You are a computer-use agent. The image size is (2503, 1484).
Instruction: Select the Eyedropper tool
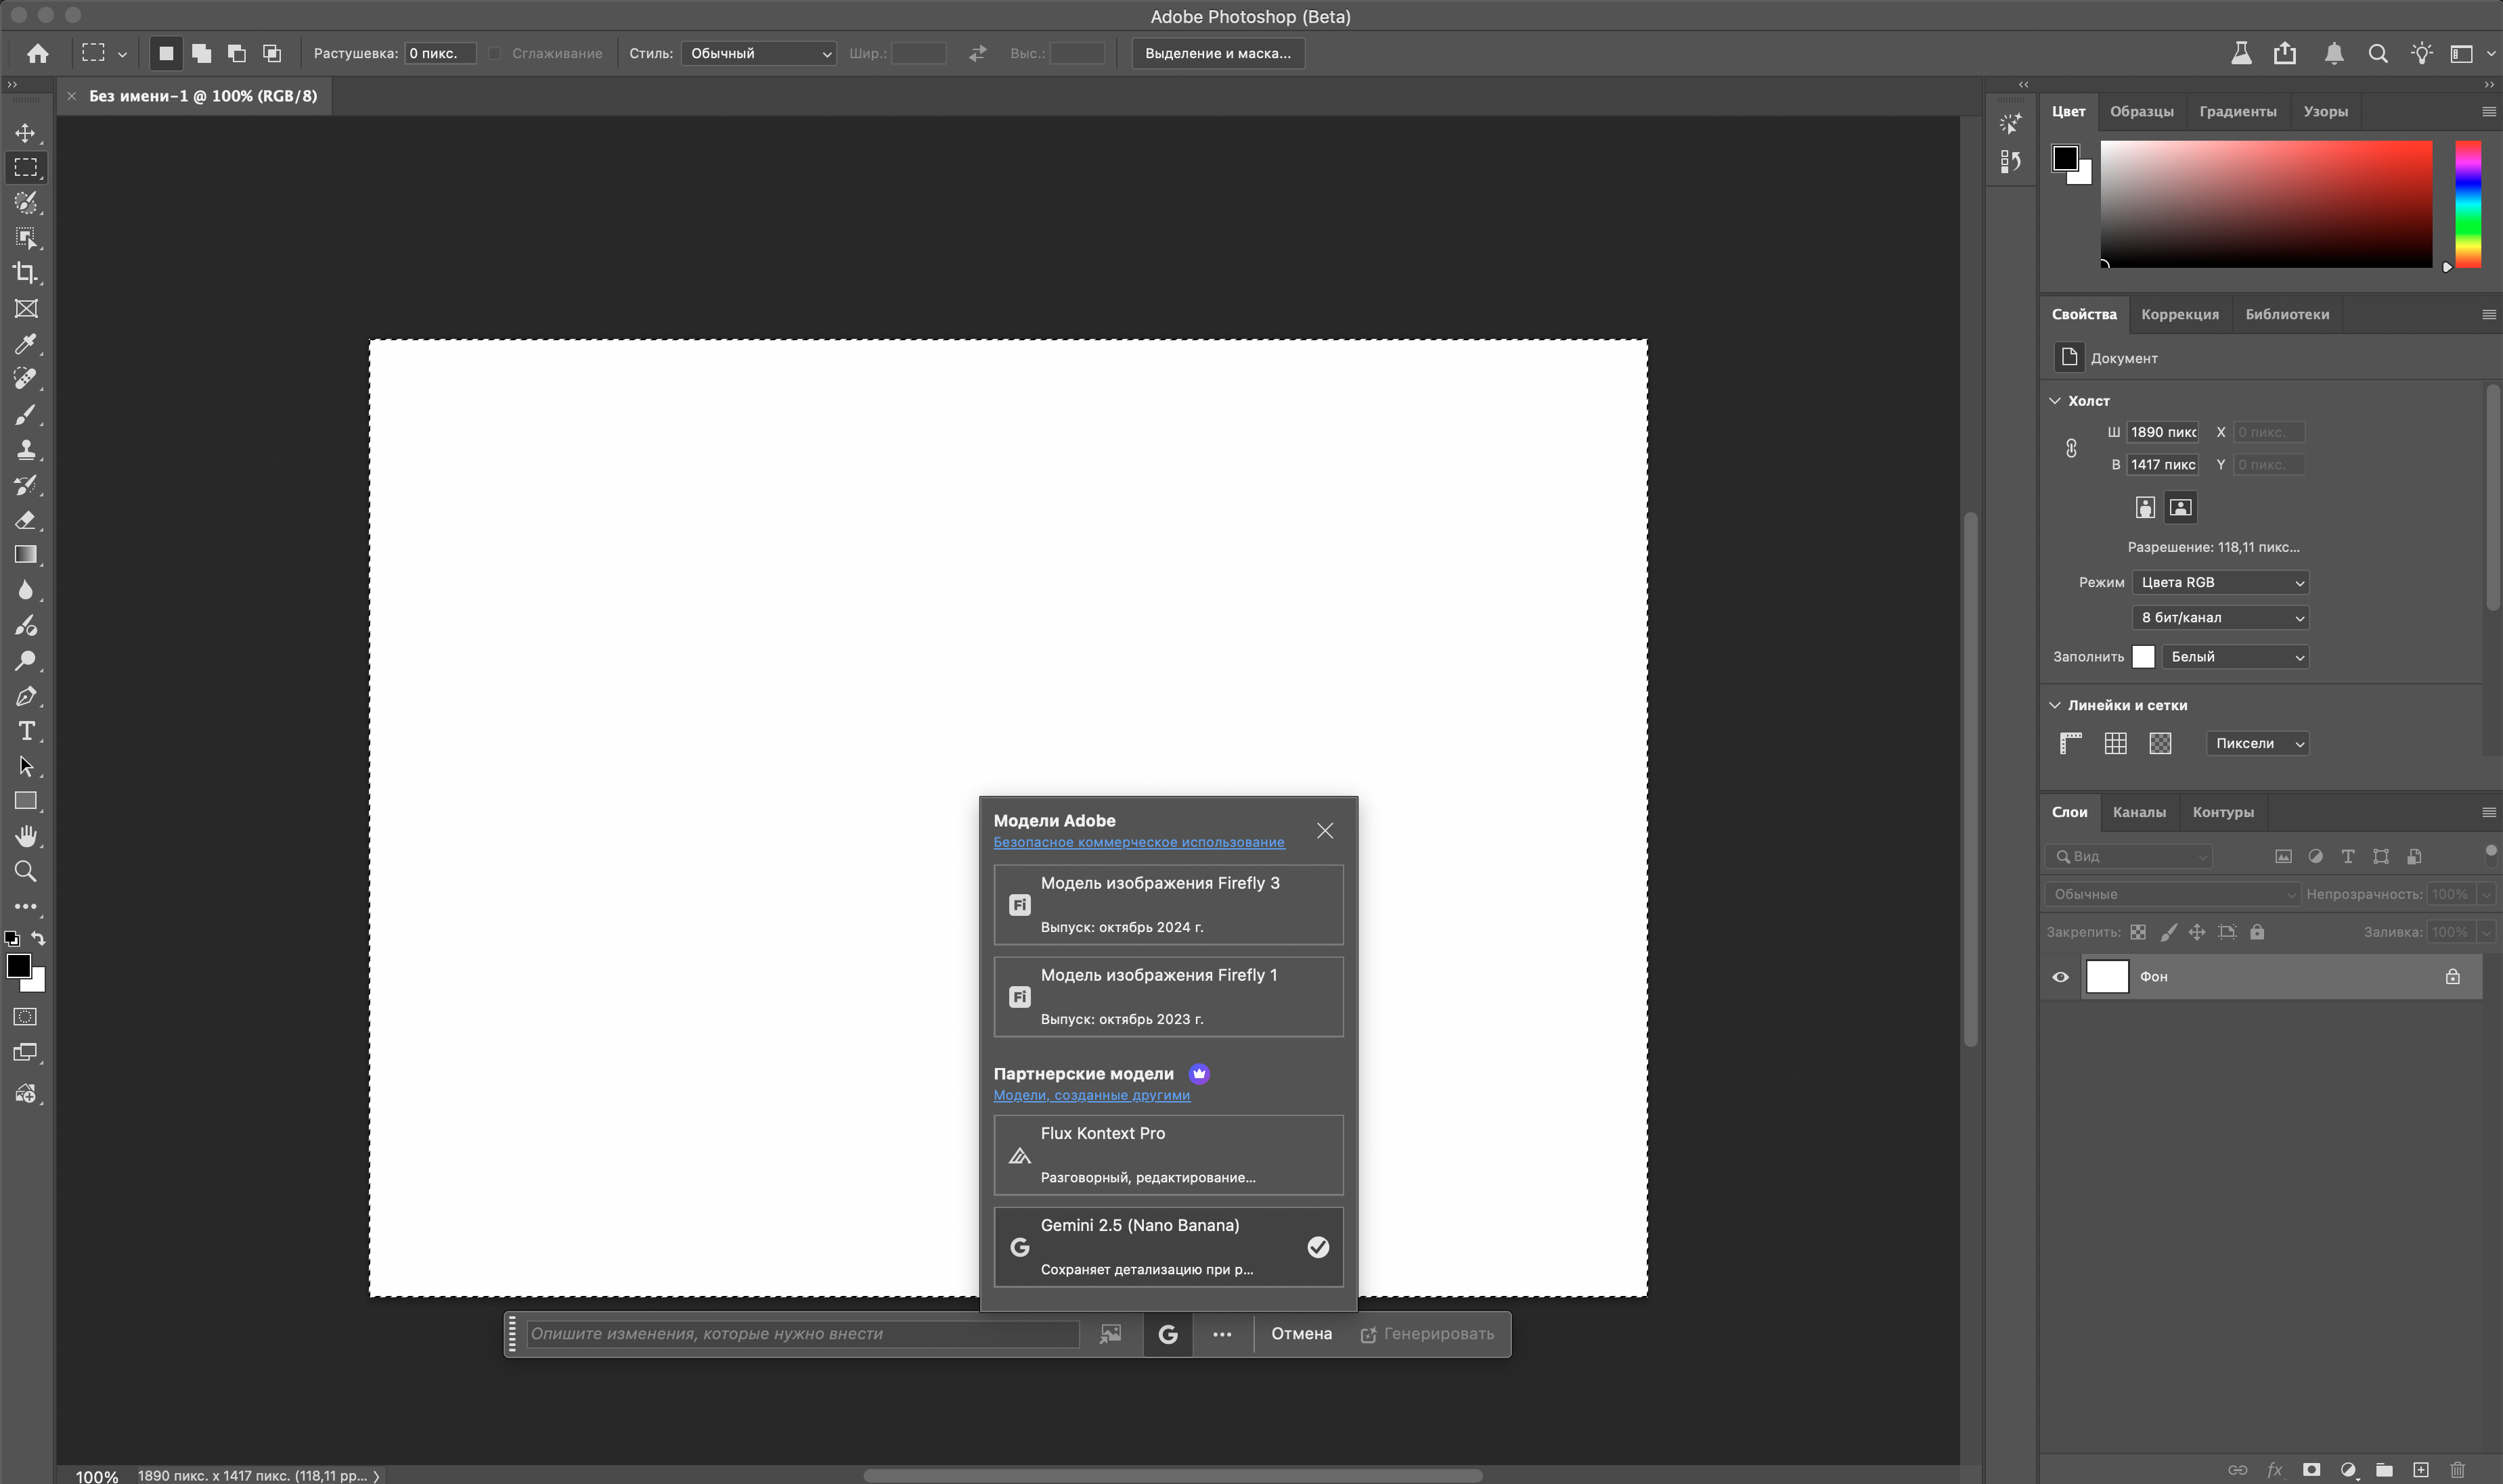click(26, 344)
